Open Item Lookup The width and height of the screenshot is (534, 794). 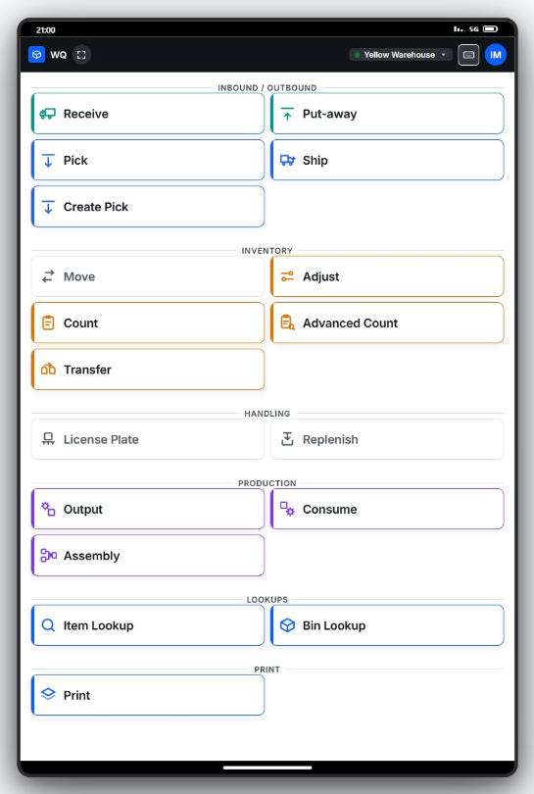point(148,625)
